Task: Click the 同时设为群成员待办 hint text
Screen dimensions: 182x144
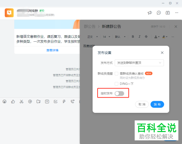Action: (132, 78)
